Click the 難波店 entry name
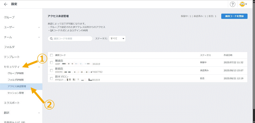Screen dimensions: 255x123 tap(59, 61)
